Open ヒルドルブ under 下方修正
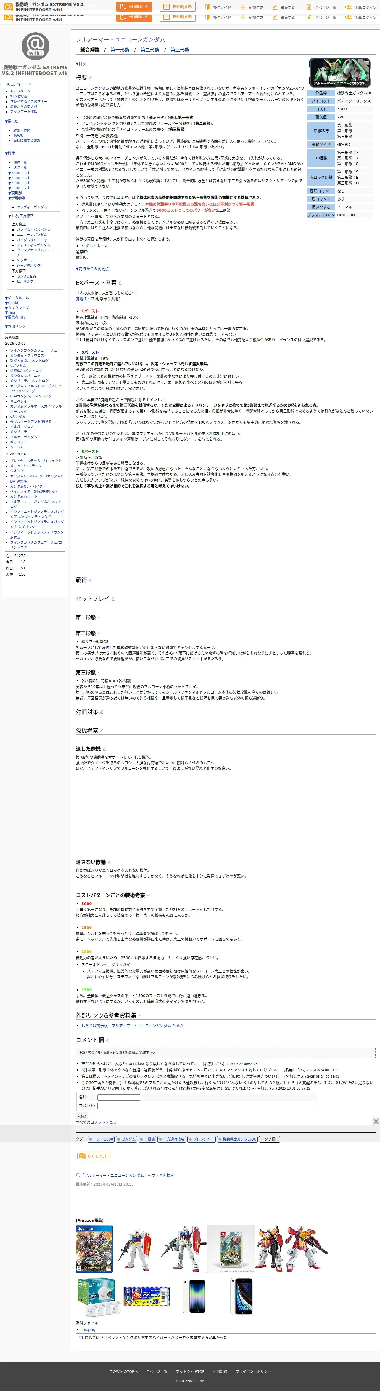This screenshot has width=380, height=1391. [25, 281]
